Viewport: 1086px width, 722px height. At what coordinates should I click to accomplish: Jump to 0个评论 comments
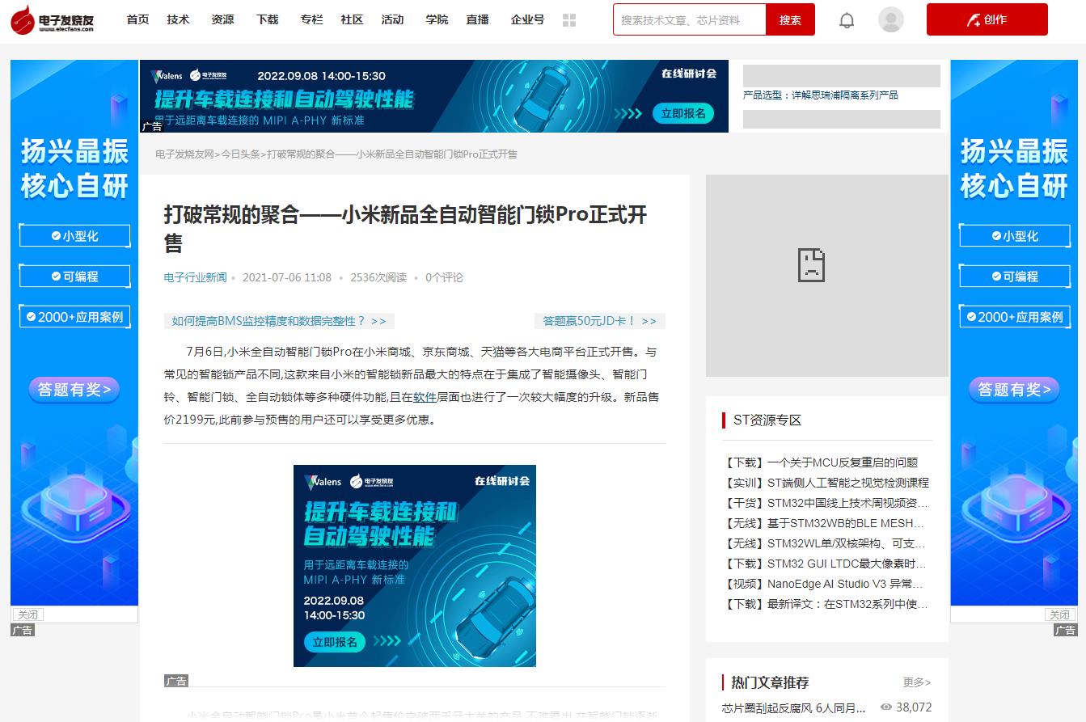pos(444,277)
